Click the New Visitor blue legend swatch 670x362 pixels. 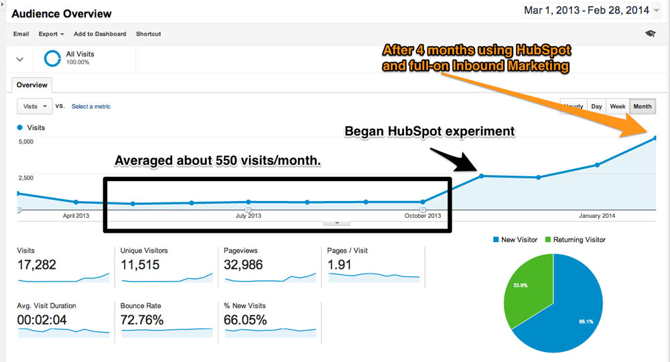tap(496, 240)
